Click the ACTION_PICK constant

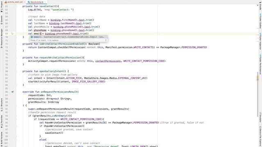(74, 78)
